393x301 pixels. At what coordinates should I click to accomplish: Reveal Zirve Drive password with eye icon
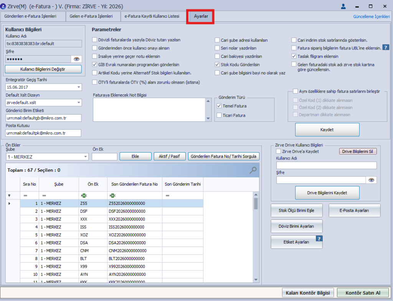click(x=371, y=180)
